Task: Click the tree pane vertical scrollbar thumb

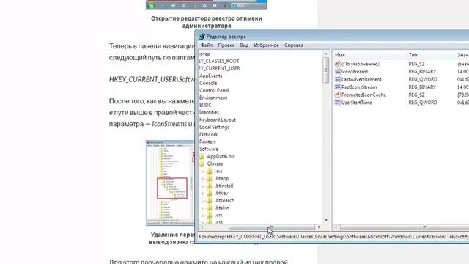Action: click(x=325, y=70)
